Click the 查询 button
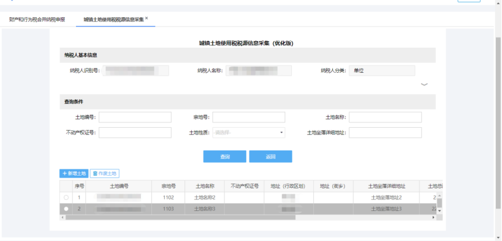This screenshot has height=241, width=502. click(x=225, y=157)
